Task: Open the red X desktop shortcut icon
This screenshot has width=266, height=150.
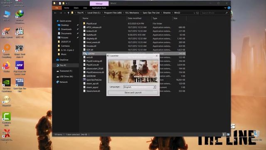Action: coord(7,136)
